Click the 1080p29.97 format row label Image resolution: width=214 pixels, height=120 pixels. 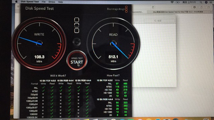pyautogui.click(x=32, y=108)
